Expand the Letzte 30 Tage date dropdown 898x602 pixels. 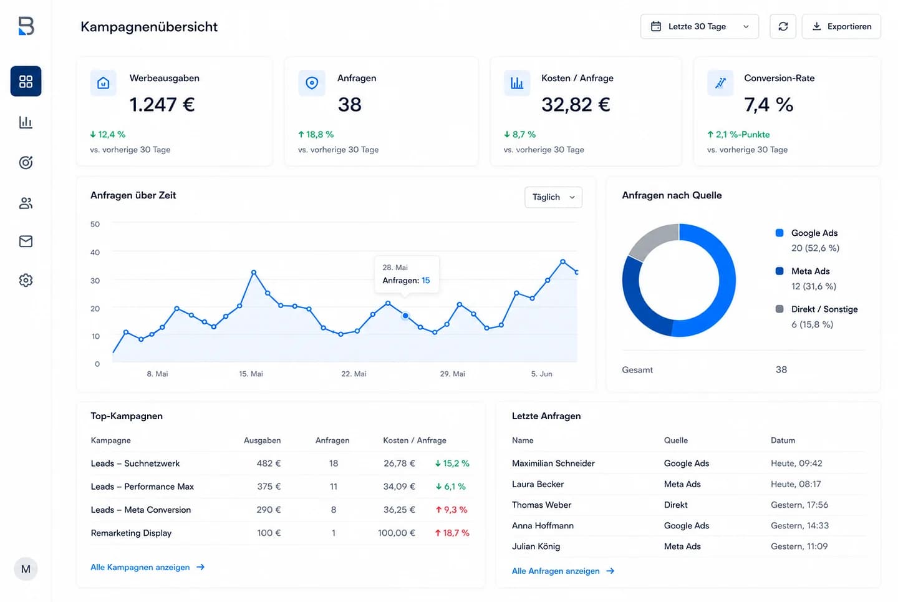699,27
